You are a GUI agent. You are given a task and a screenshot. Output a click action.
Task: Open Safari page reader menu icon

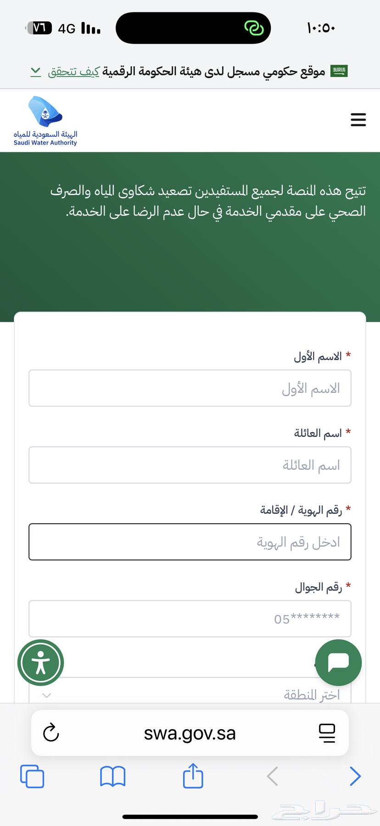[x=327, y=732]
